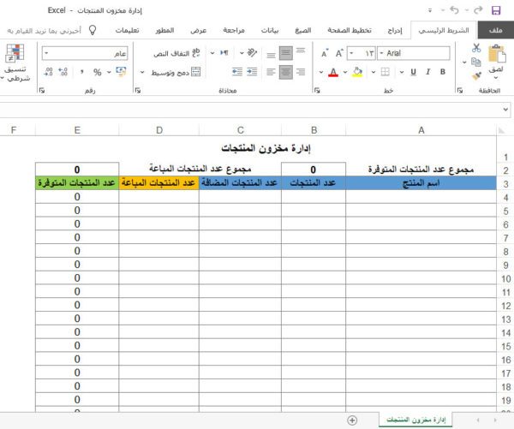
Task: Click the Increase Decimal icon
Action: pyautogui.click(x=63, y=72)
